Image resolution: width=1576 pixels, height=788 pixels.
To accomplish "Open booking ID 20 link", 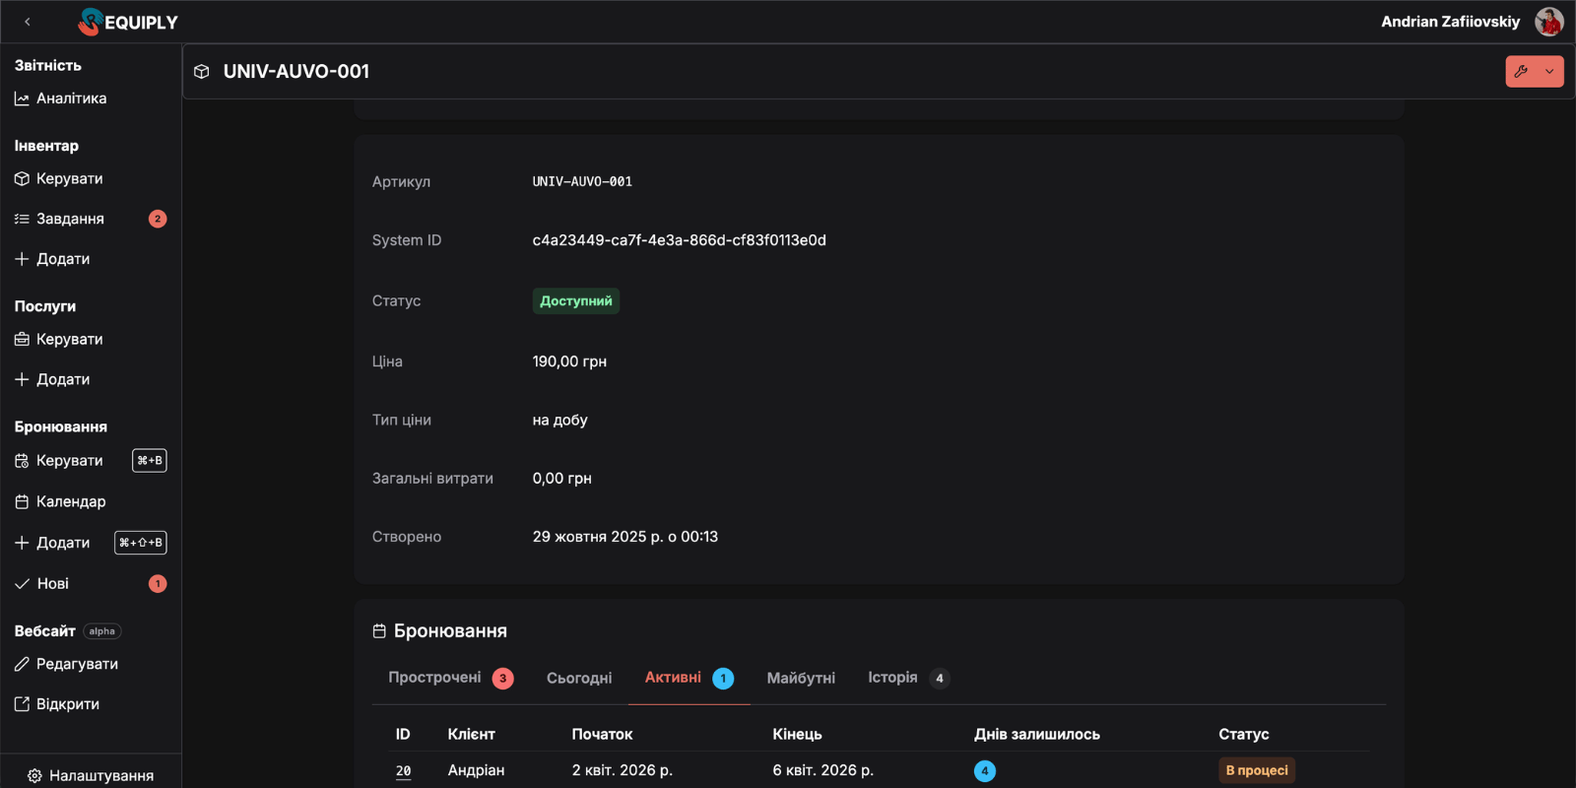I will tap(403, 770).
